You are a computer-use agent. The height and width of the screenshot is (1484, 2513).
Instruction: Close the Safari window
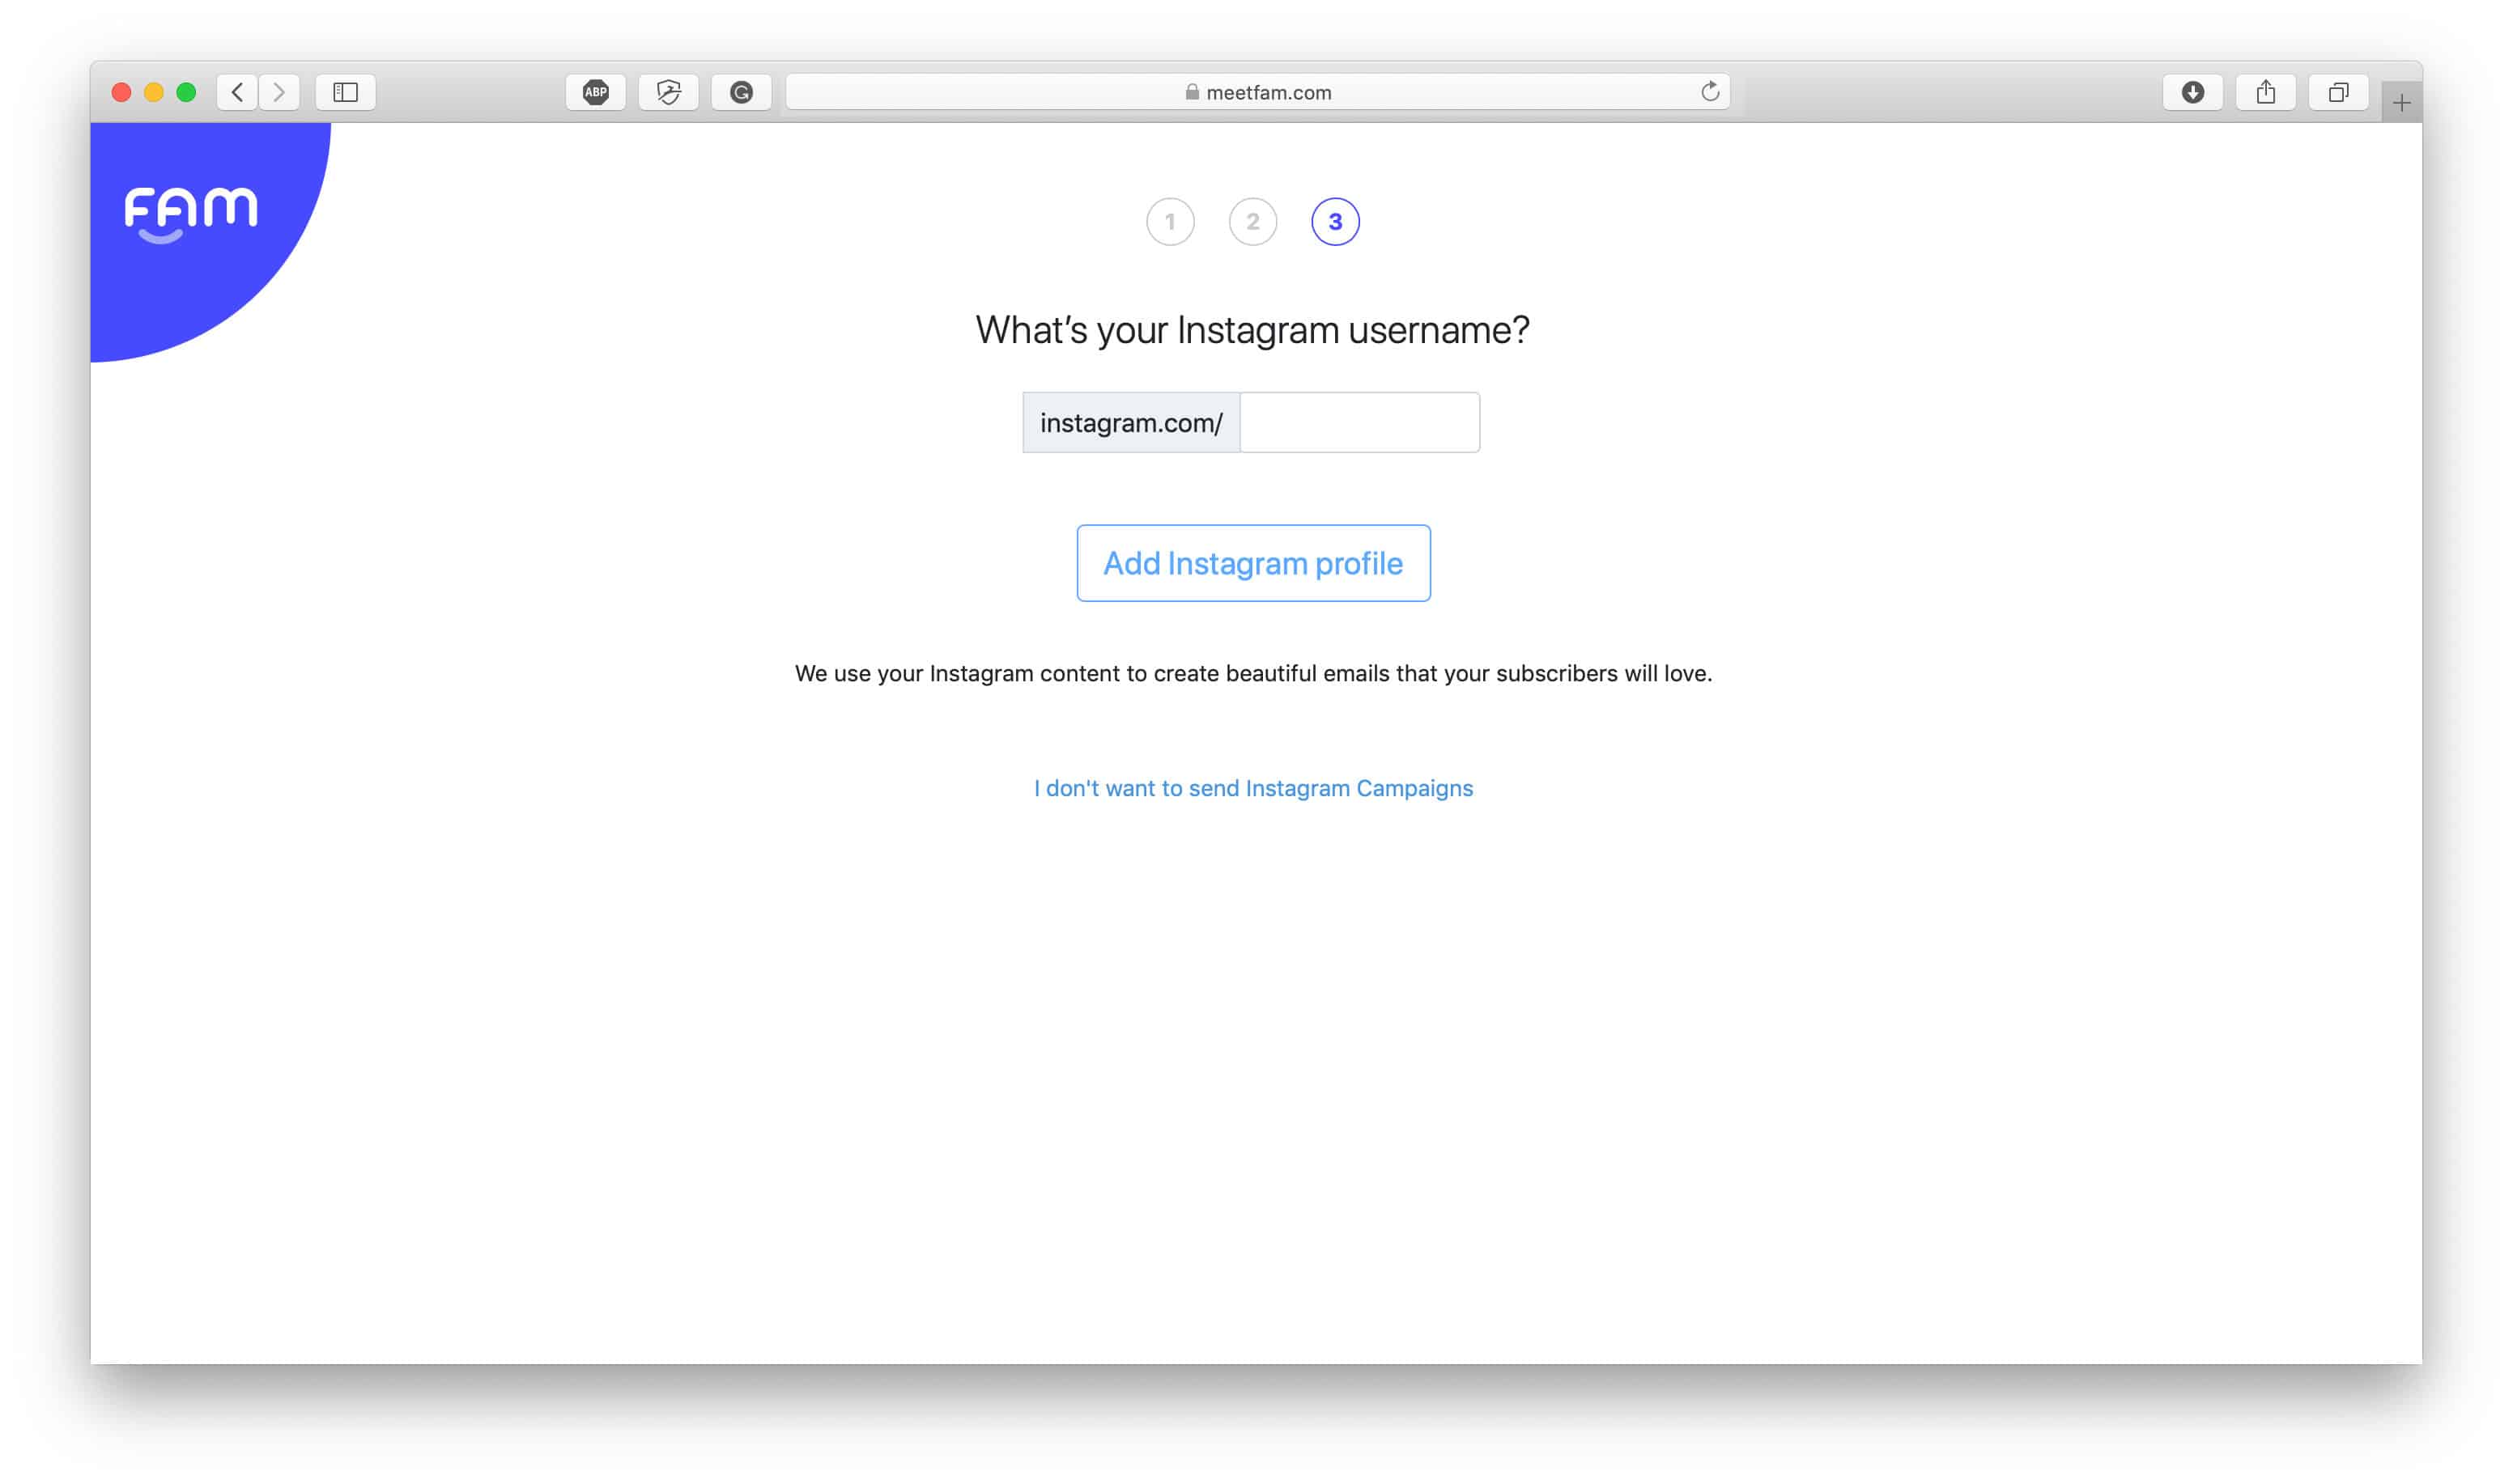(122, 92)
